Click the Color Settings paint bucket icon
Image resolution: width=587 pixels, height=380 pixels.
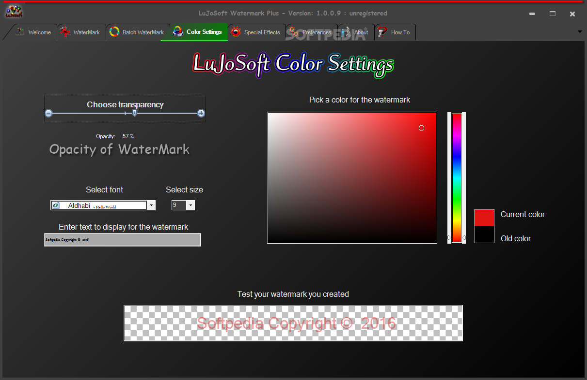pos(178,32)
